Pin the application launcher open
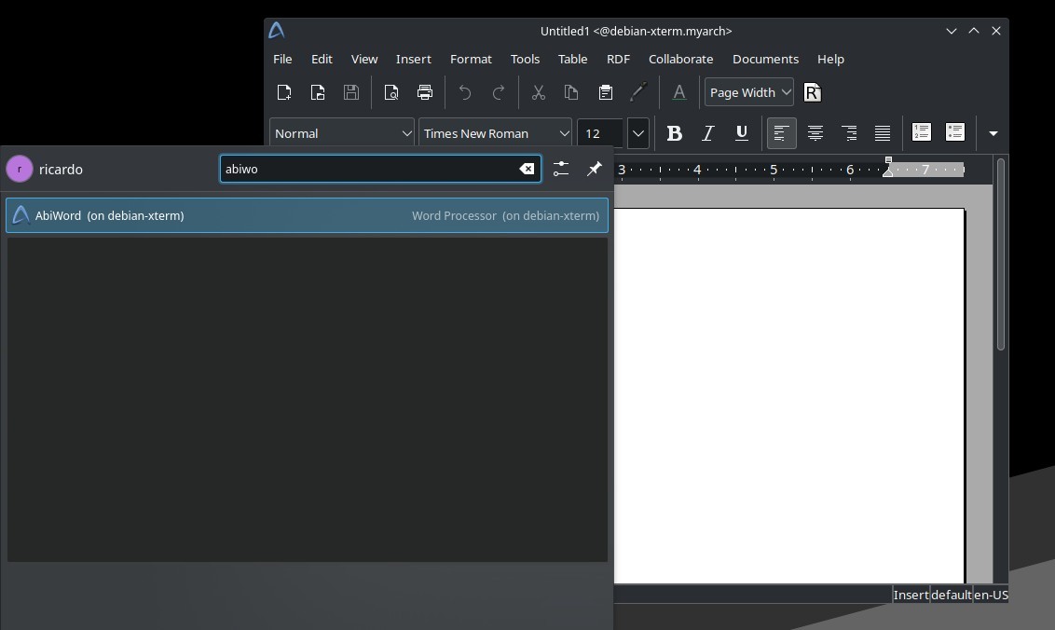Screen dimensions: 1055x630 594,169
